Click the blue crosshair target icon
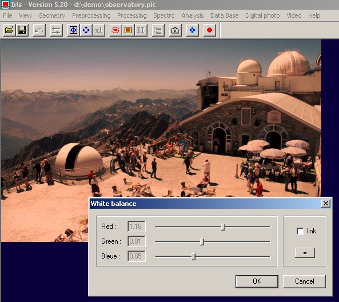This screenshot has width=339, height=302. 73,30
